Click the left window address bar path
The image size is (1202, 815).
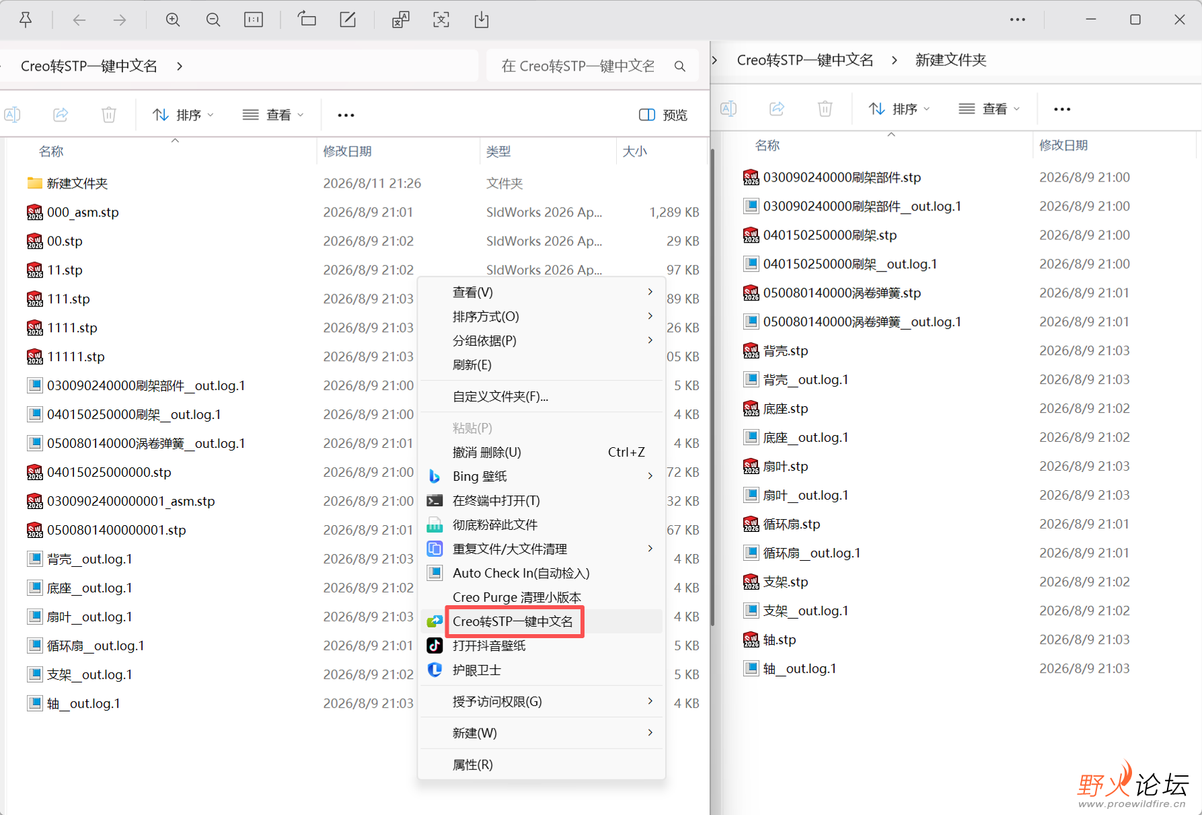pyautogui.click(x=239, y=66)
